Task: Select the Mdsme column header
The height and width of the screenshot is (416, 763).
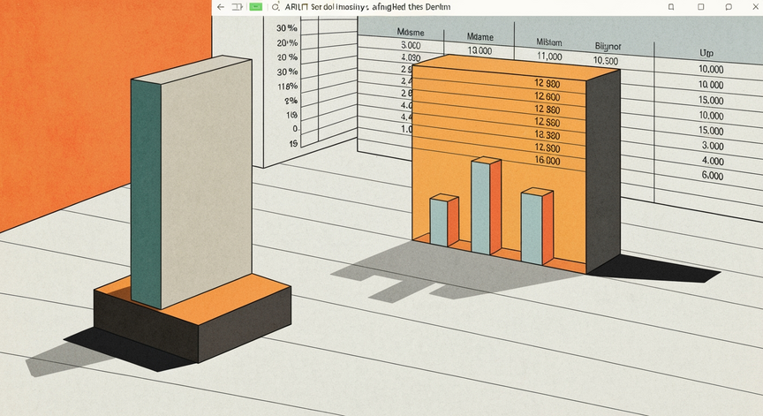Action: (411, 32)
